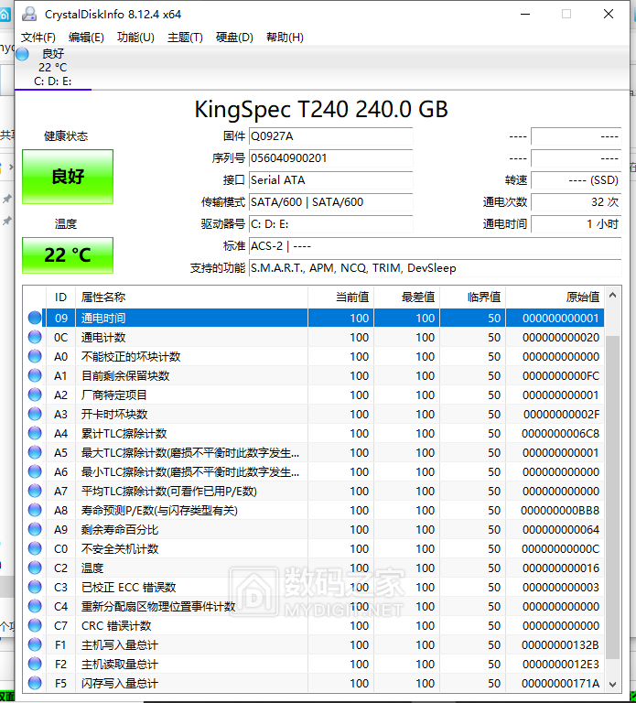Click status orb icon of row F5 闪存写入量总计
Viewport: 636px width, 703px height.
pyautogui.click(x=35, y=683)
